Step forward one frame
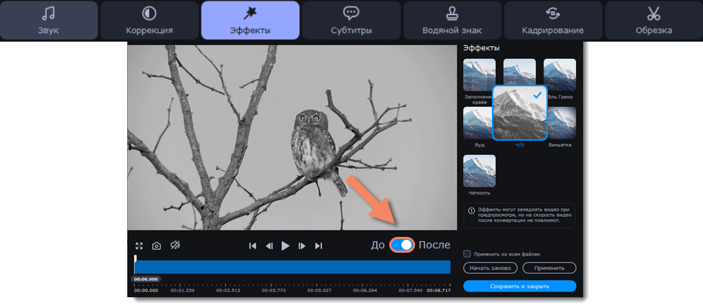The height and width of the screenshot is (308, 703). (302, 246)
